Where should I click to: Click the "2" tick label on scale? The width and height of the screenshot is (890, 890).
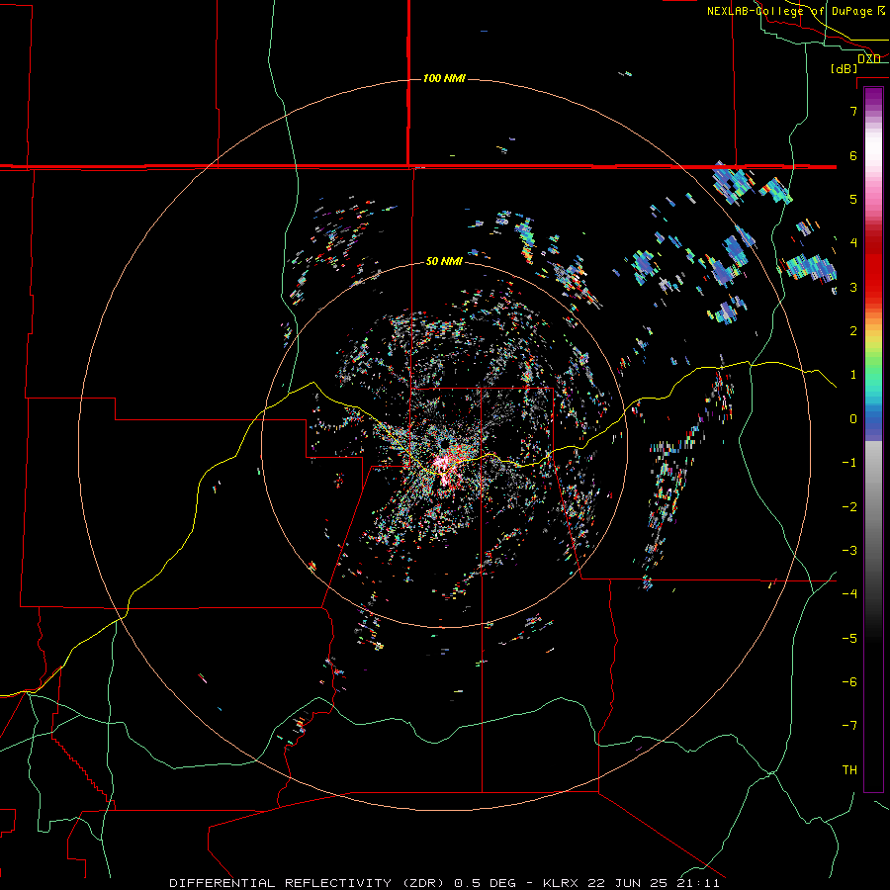pos(853,331)
